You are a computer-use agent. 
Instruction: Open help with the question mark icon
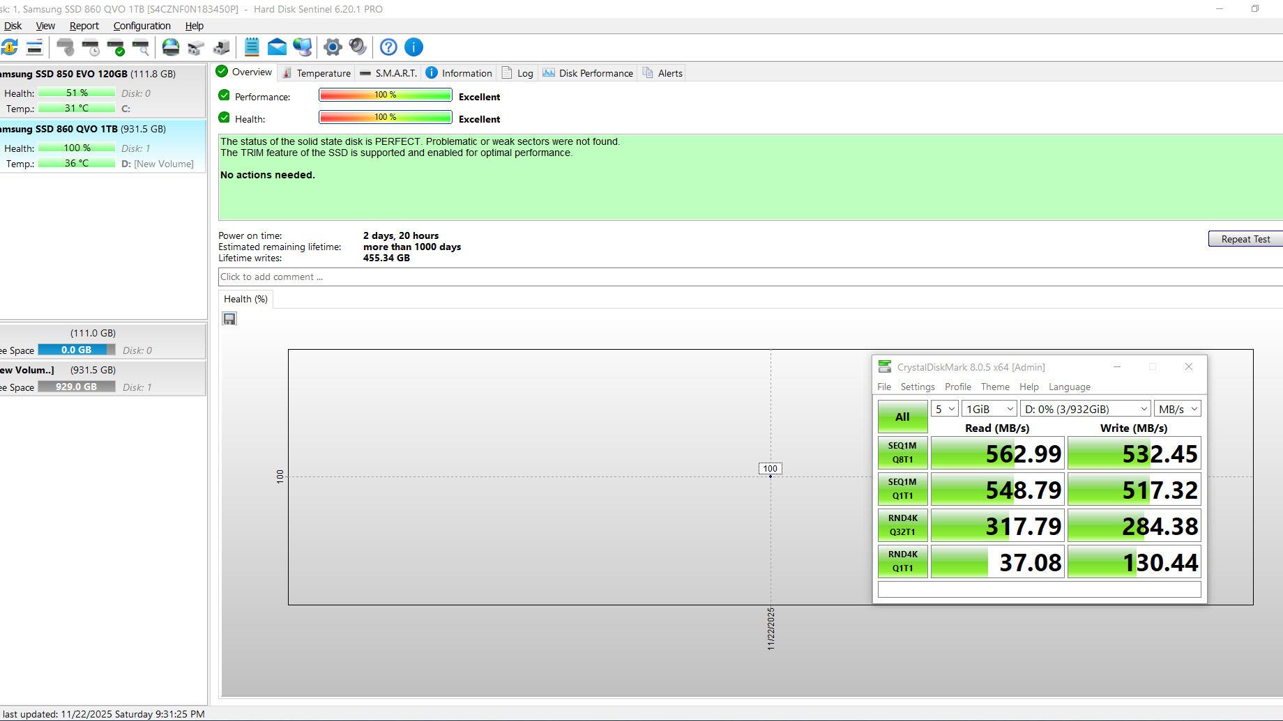(388, 47)
